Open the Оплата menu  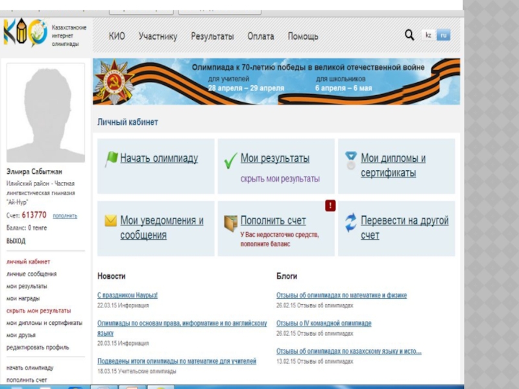(x=261, y=36)
